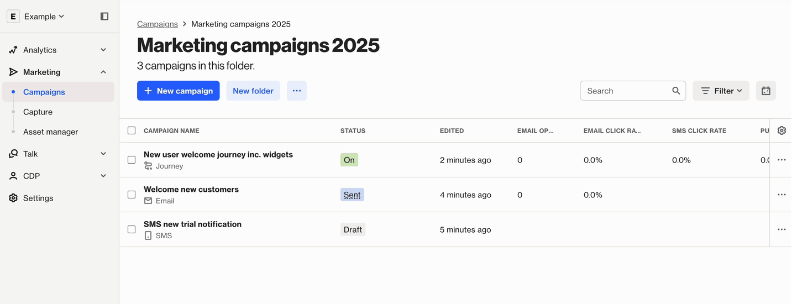This screenshot has height=304, width=792.
Task: Tick the SMS new trial notification checkbox
Action: [x=132, y=229]
